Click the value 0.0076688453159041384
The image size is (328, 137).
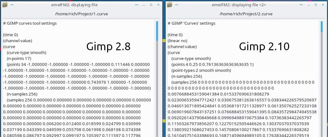(194, 94)
